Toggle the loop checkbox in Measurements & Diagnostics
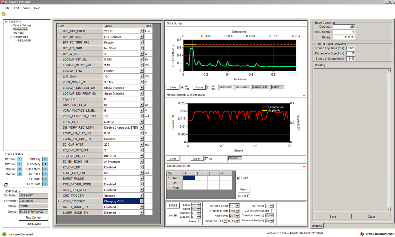Image resolution: width=395 pixels, height=237 pixels. [206, 159]
